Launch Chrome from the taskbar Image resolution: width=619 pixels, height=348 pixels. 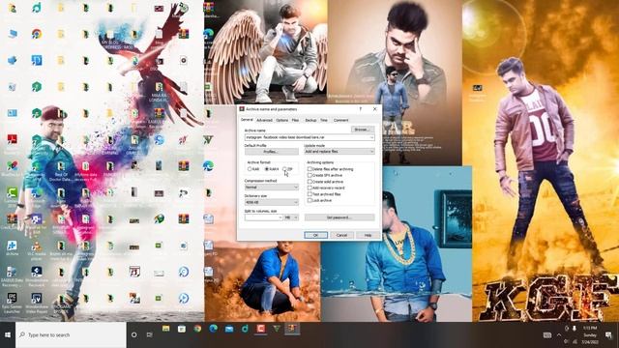(x=197, y=329)
